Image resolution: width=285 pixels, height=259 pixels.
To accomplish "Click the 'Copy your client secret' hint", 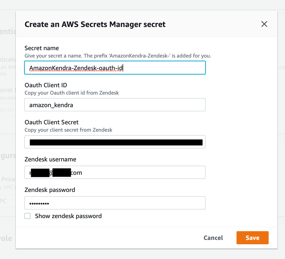I will [68, 130].
